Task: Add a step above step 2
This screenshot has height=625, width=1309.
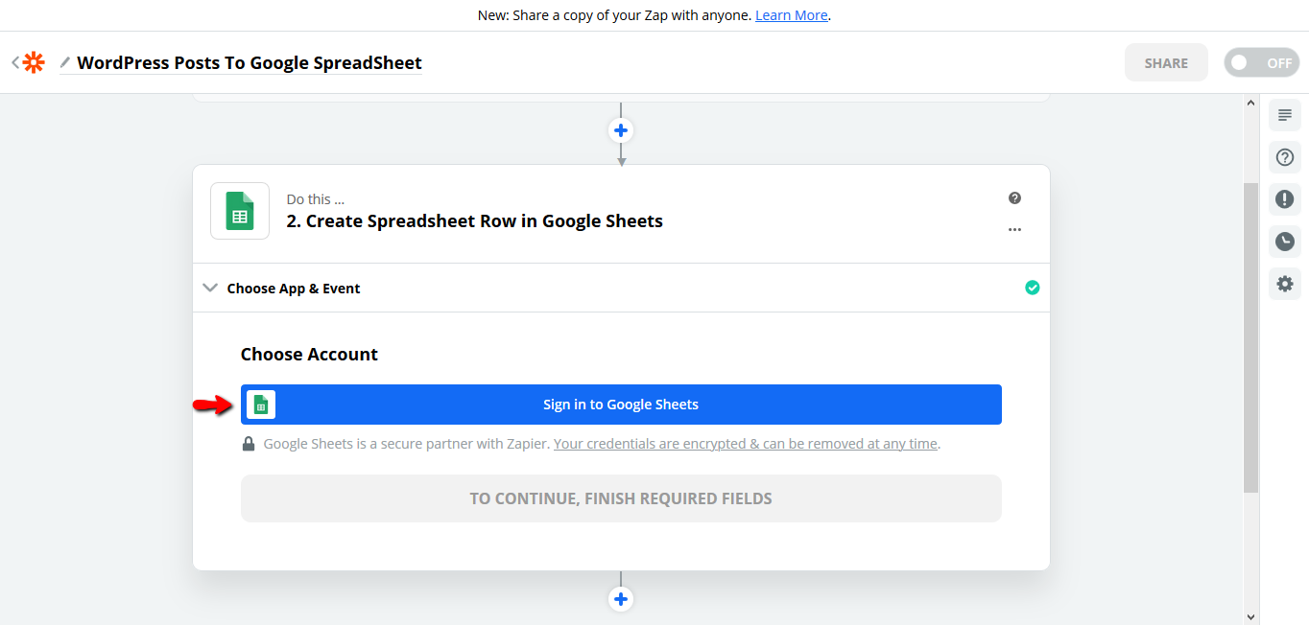Action: tap(621, 130)
